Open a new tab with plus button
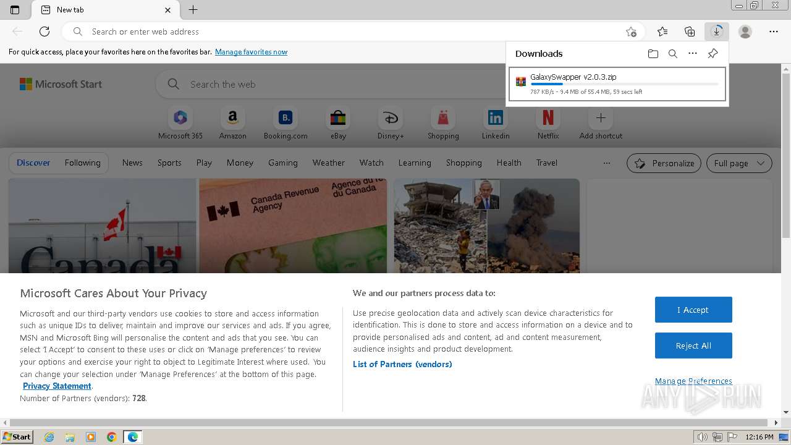 [193, 10]
